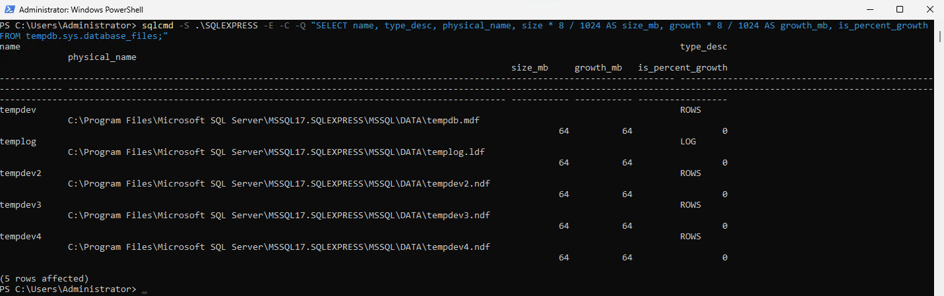Screen dimensions: 944x296
Task: Click the 'growth_mb' column header
Action: (598, 68)
